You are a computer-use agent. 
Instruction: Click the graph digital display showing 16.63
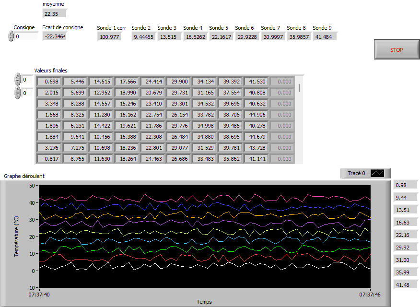(x=405, y=223)
